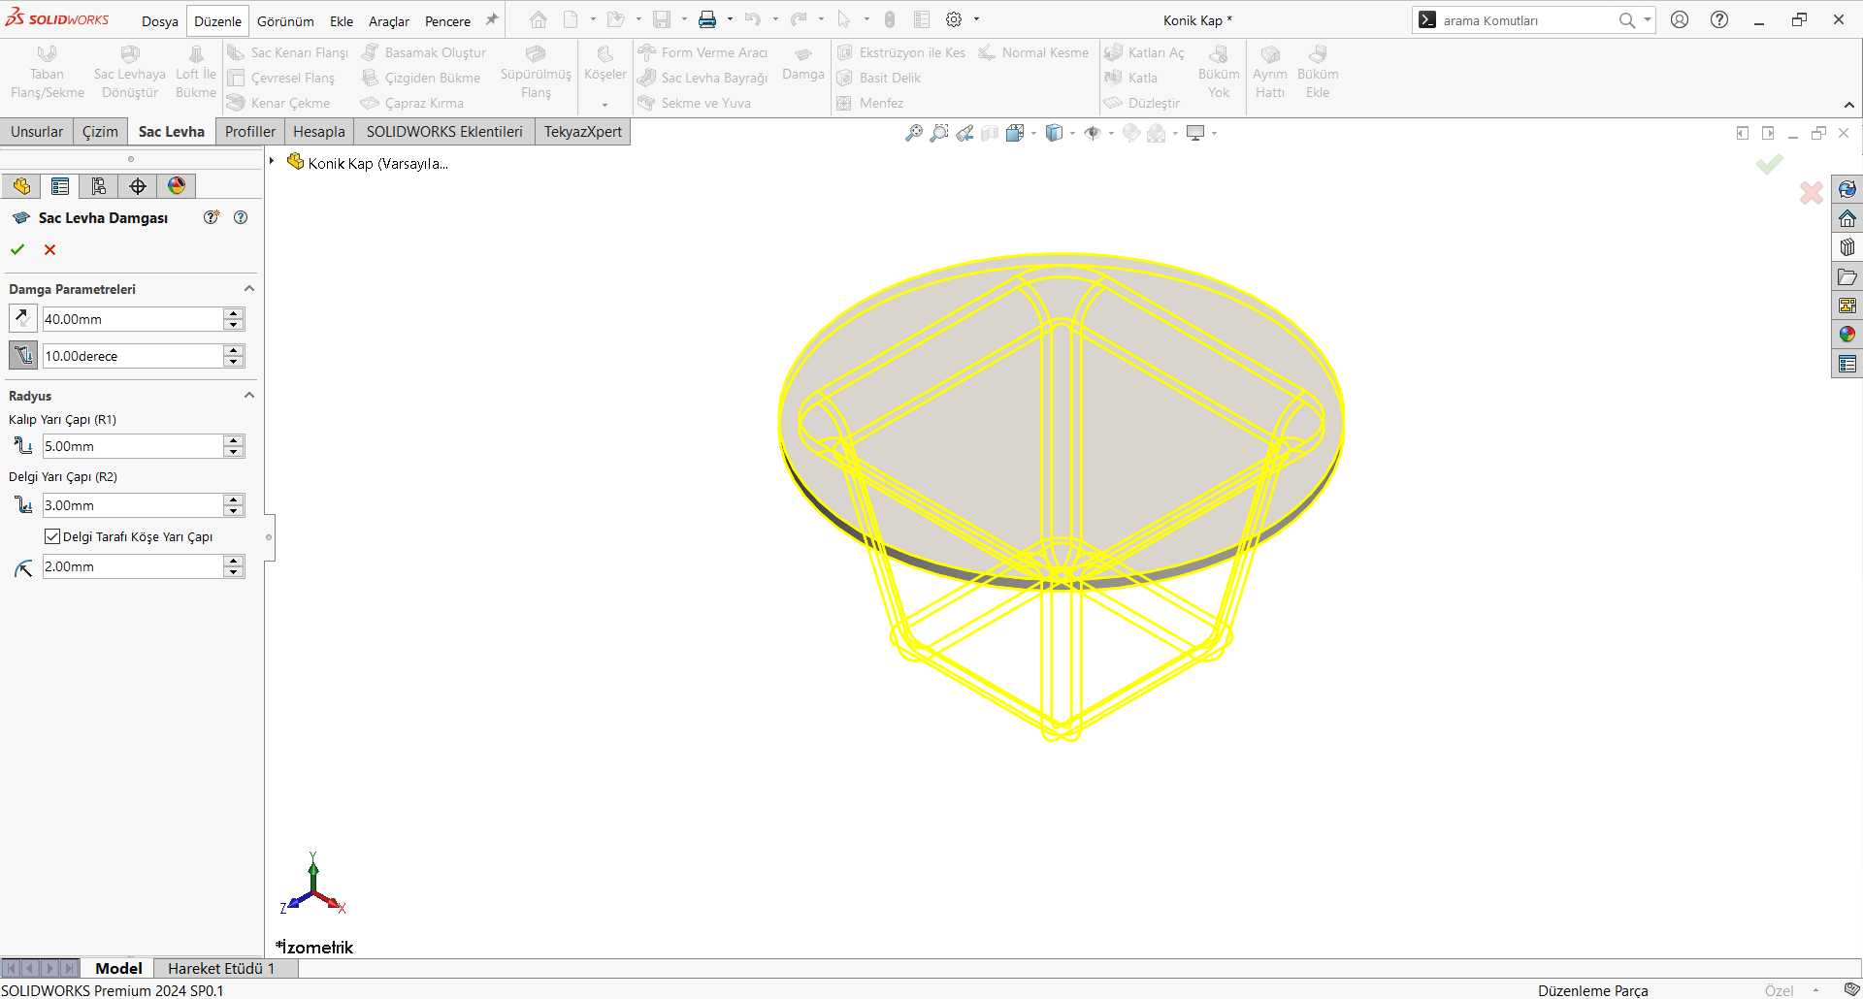Click status bar Özel units text
This screenshot has height=999, width=1863.
1779,990
